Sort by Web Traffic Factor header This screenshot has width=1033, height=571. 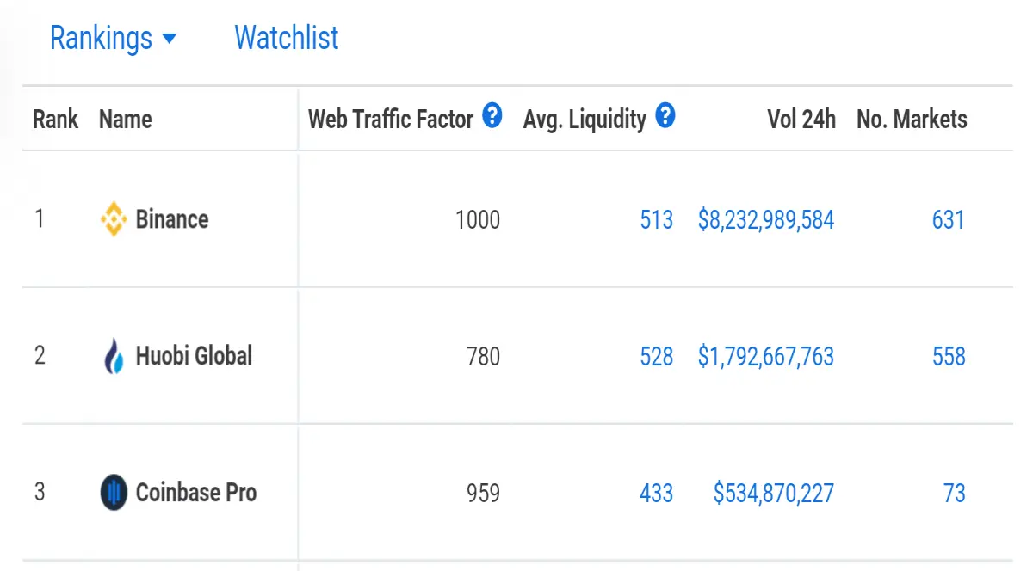point(391,119)
